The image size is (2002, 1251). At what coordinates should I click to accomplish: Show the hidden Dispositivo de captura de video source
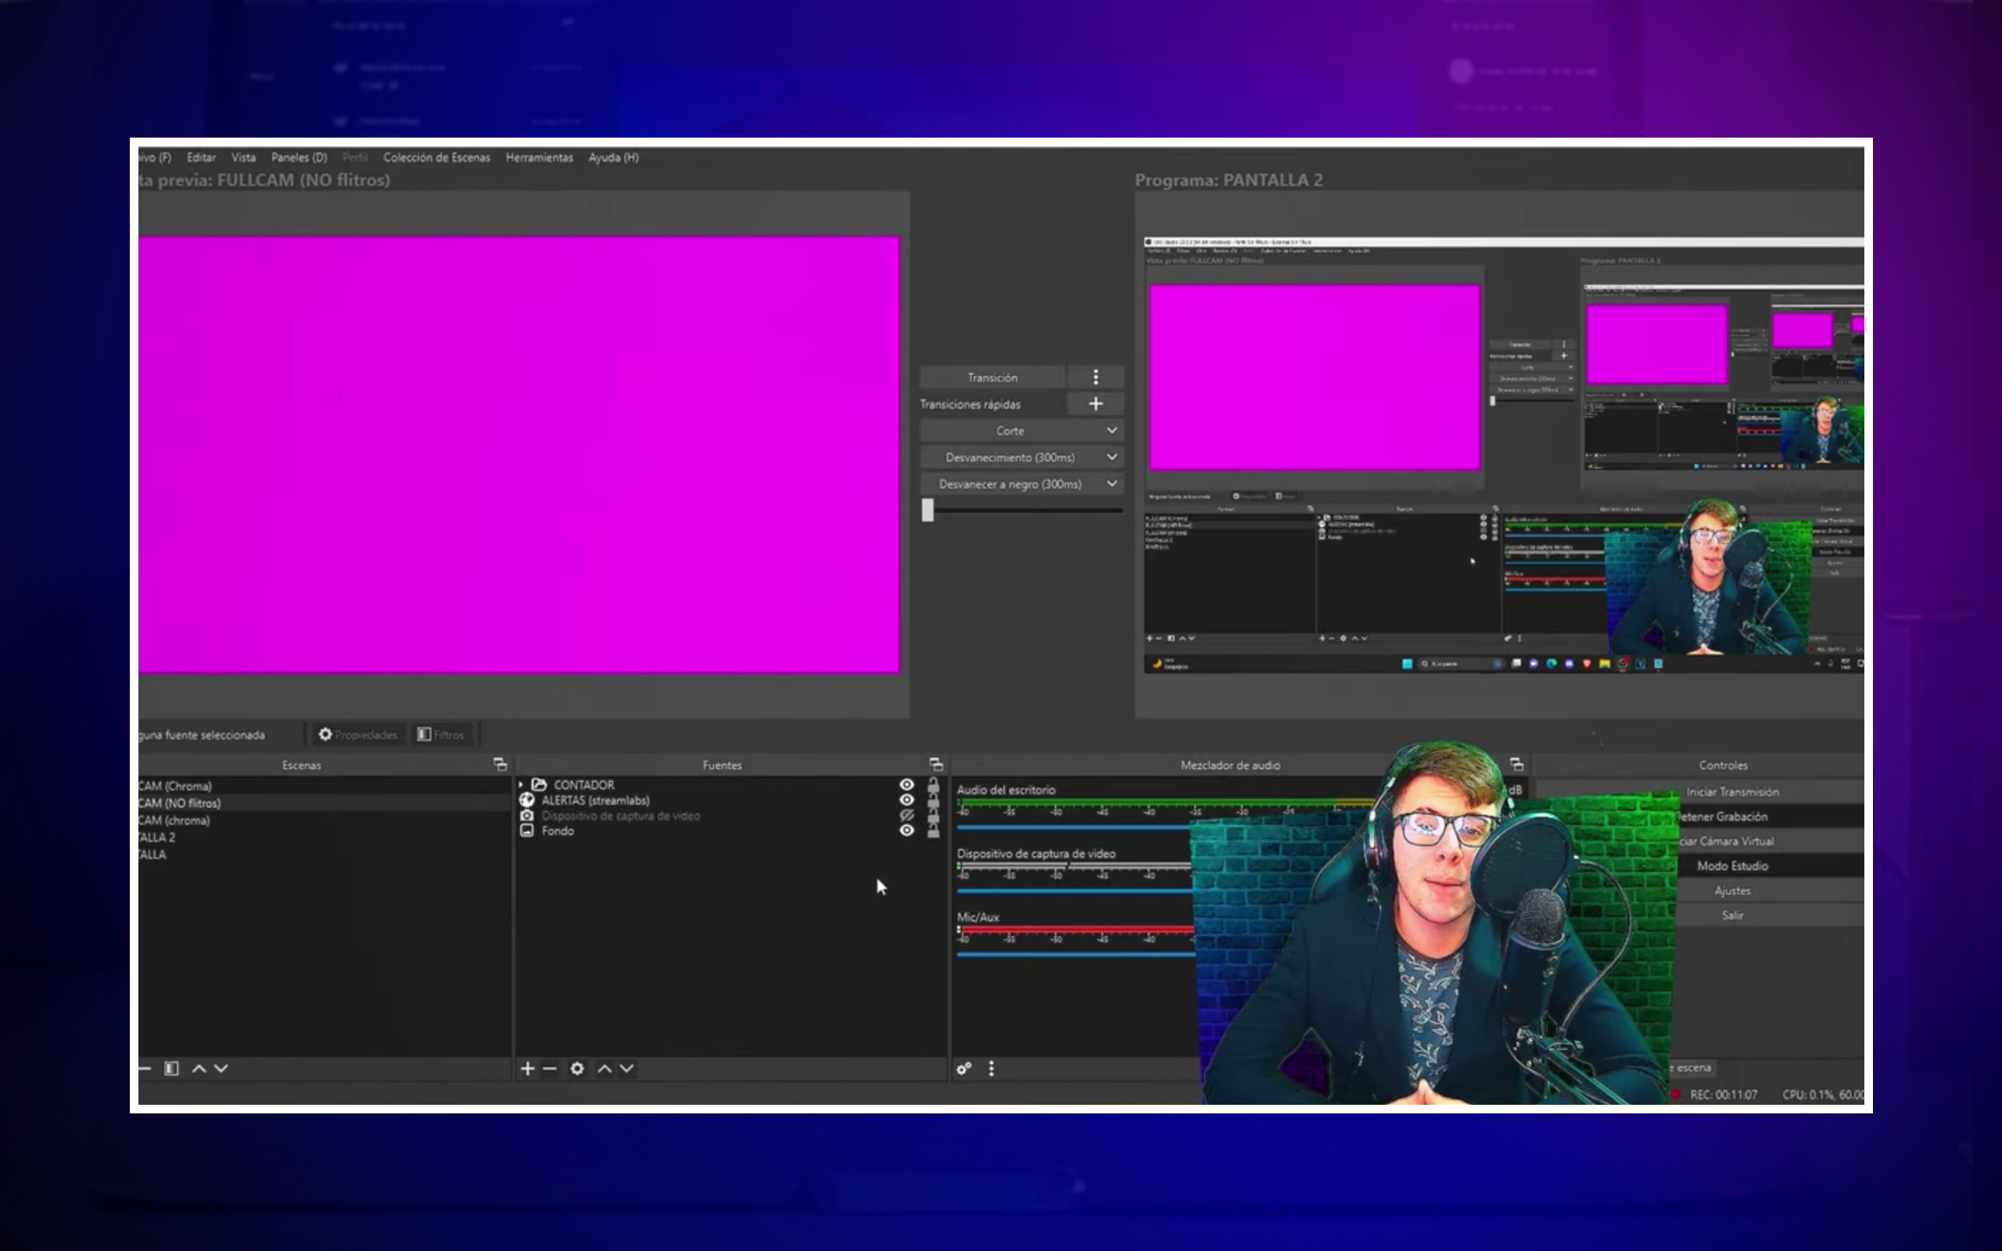[x=906, y=815]
